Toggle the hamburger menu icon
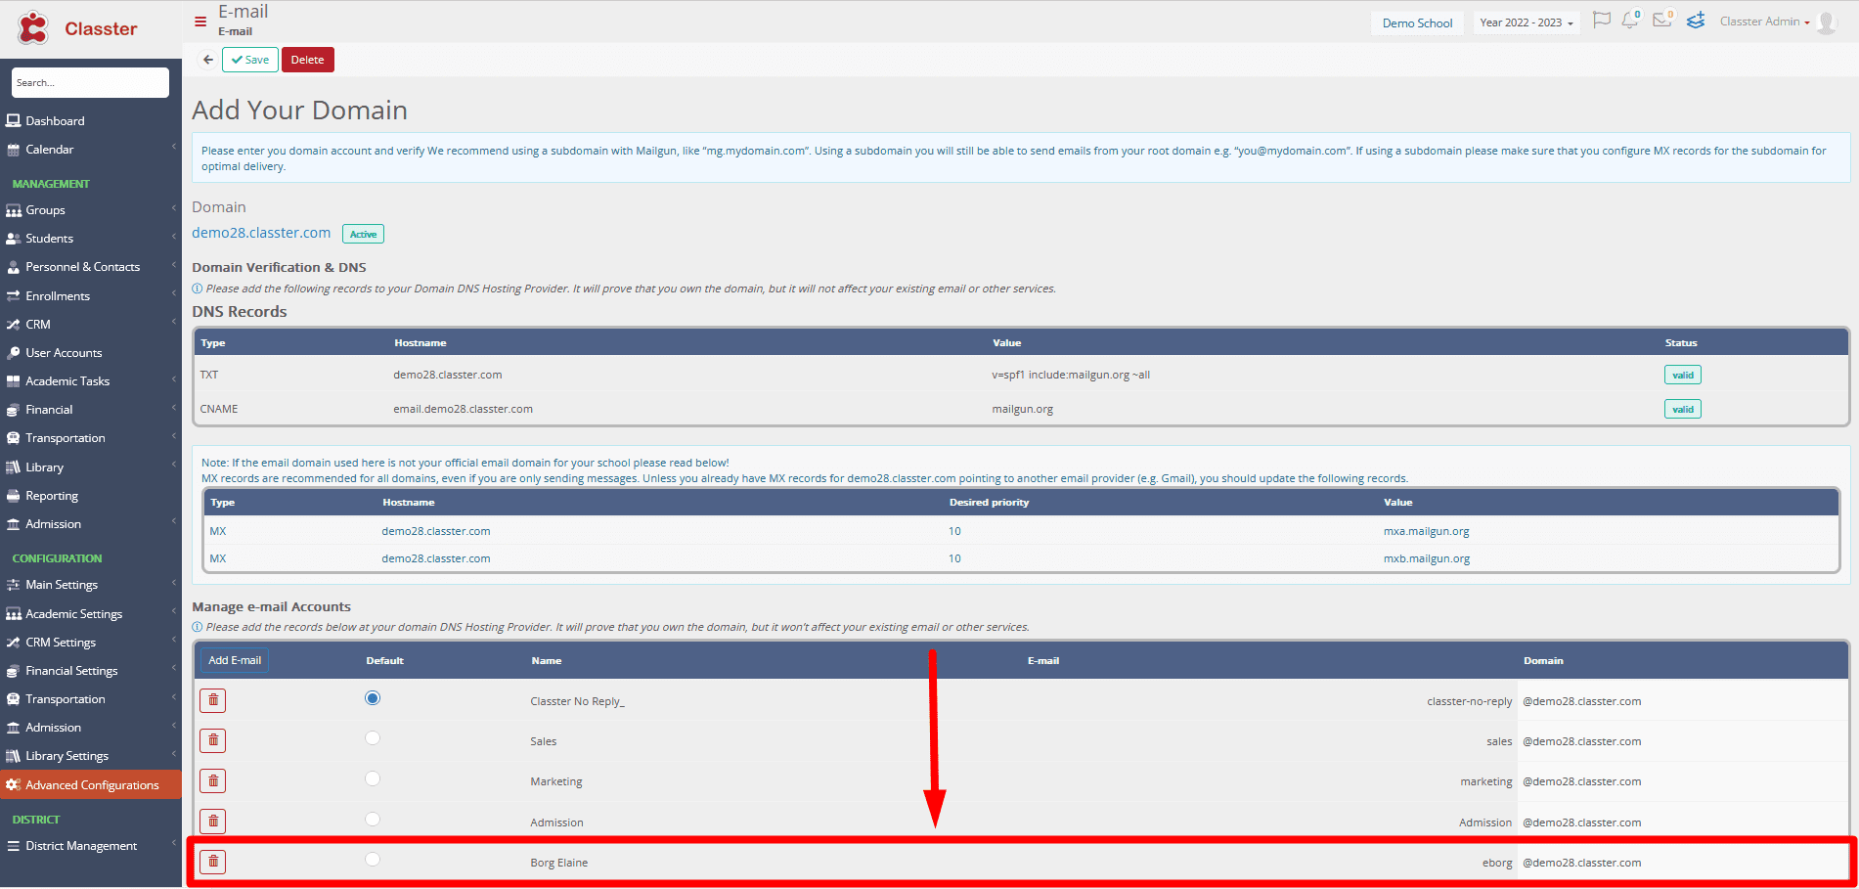Viewport: 1859px width, 889px height. 200,22
